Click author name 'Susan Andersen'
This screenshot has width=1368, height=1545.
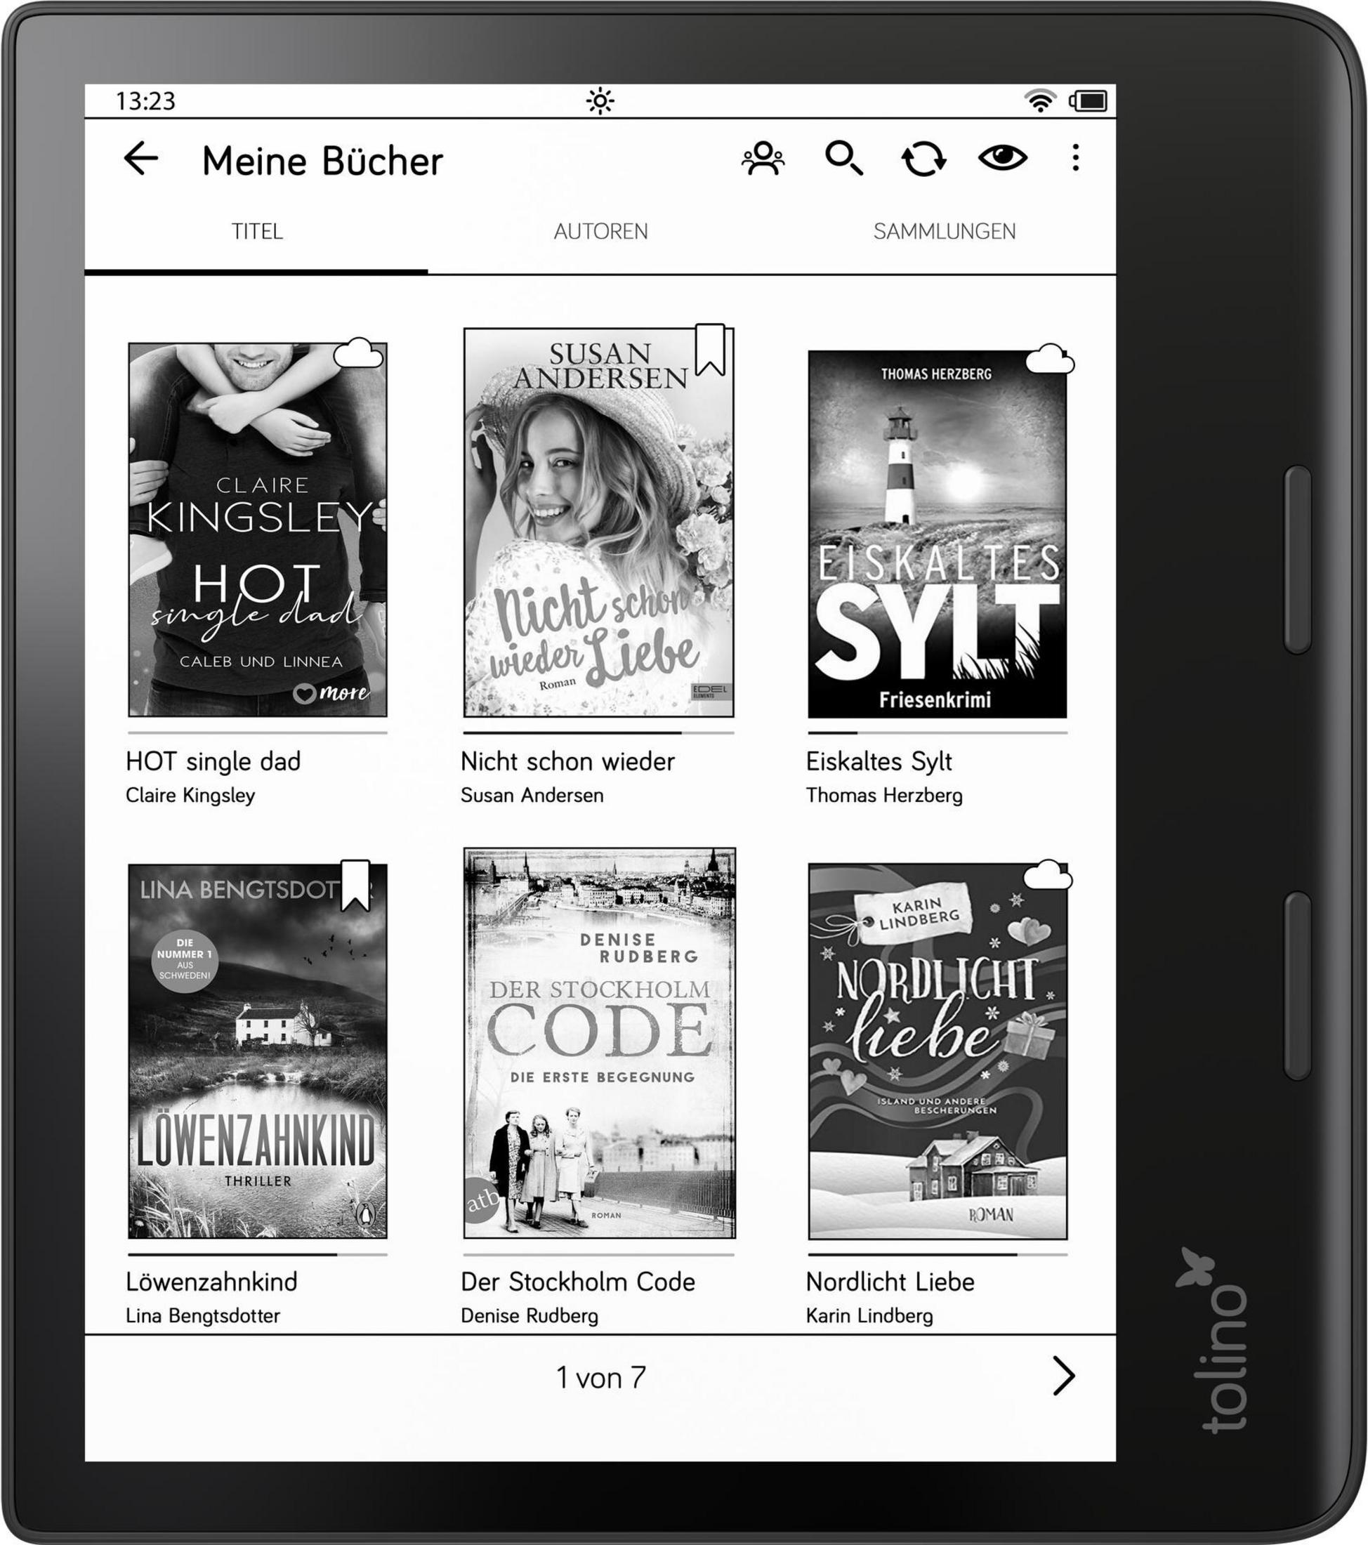click(x=532, y=795)
